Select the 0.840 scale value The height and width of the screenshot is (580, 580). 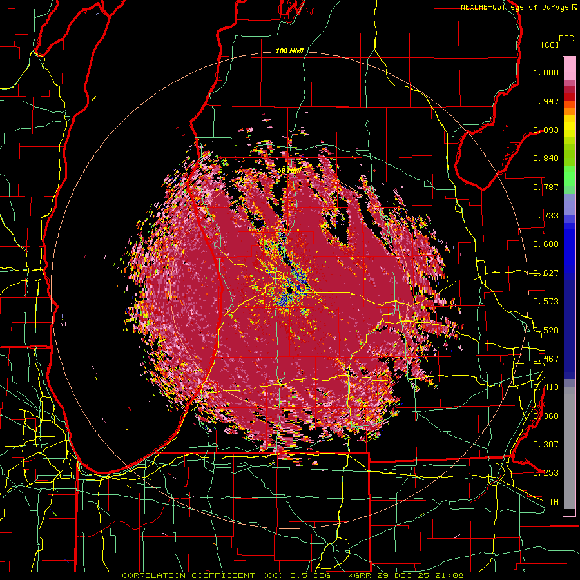coord(546,159)
